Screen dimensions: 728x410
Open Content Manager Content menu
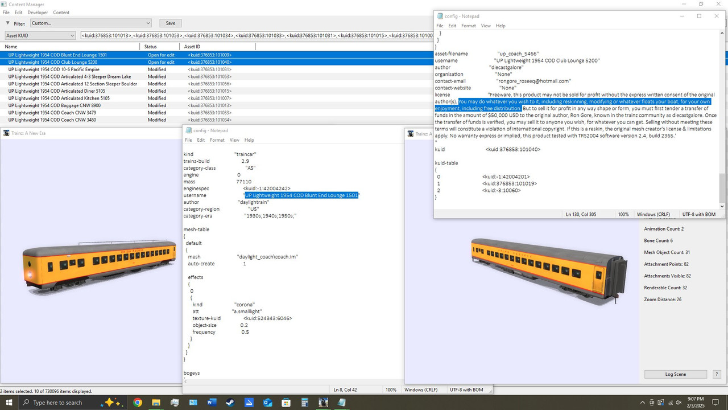(x=61, y=13)
